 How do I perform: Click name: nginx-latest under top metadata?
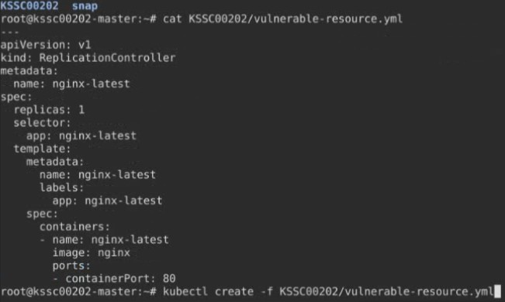71,84
